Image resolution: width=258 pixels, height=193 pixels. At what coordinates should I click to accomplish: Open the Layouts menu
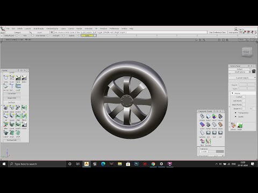pyautogui.click(x=28, y=28)
